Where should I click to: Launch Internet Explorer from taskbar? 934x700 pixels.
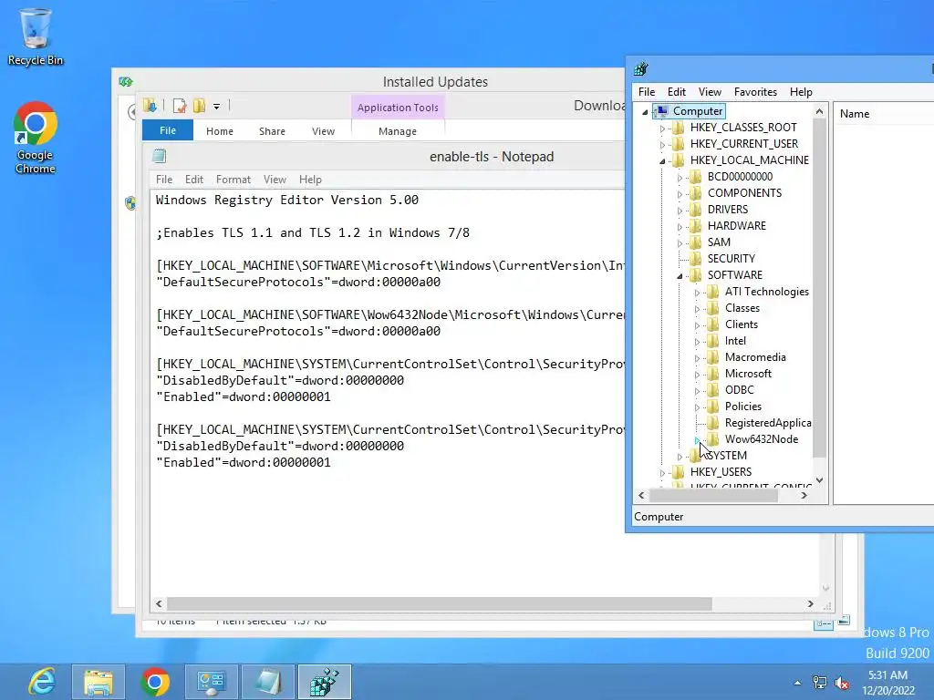point(42,682)
